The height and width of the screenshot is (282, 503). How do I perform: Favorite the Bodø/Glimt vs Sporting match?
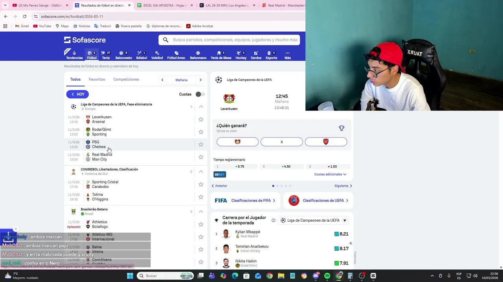(x=201, y=132)
